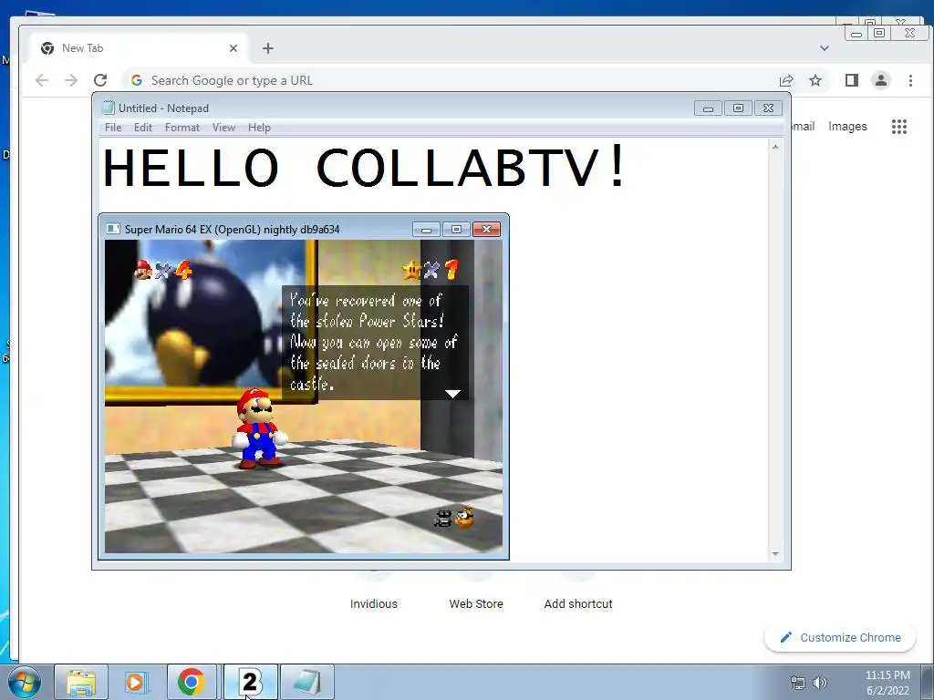Switch to Chrome on the taskbar
Screen dimensions: 934x700
192,682
